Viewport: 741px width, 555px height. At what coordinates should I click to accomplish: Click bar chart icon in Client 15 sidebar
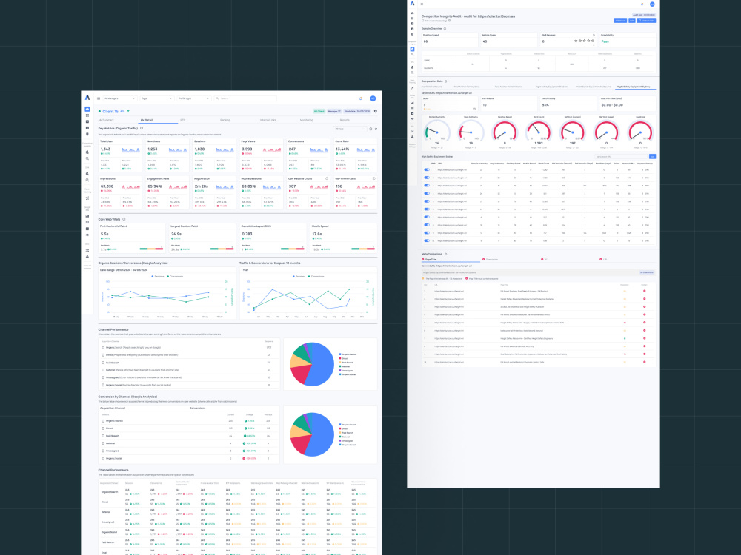pos(87,216)
